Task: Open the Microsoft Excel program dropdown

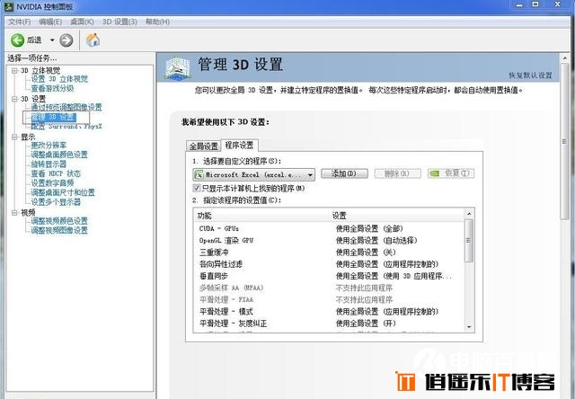Action: pos(311,174)
